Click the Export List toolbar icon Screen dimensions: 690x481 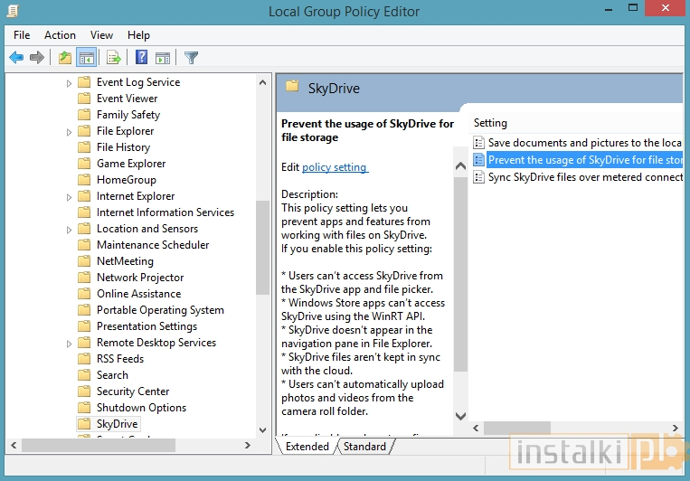[x=114, y=58]
